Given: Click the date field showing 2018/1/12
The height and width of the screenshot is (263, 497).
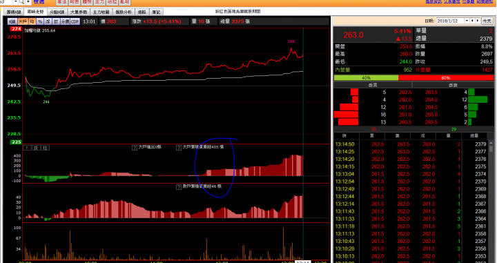Looking at the screenshot, I should [x=450, y=21].
